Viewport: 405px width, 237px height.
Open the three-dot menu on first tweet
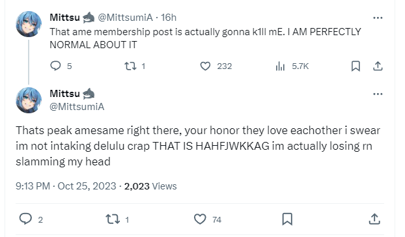point(378,18)
